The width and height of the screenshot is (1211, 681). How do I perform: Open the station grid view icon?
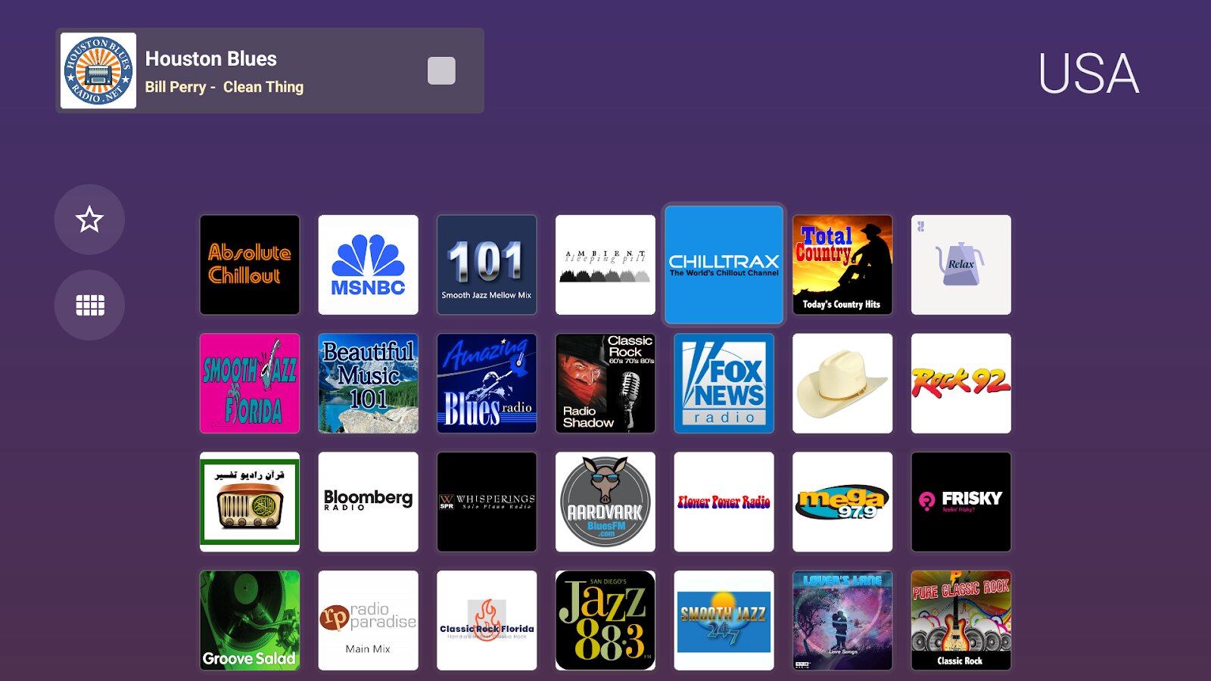[89, 305]
